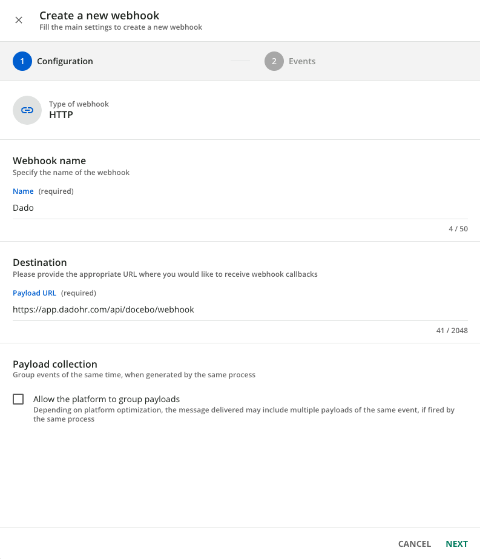Click the Webhook name section heading
The image size is (480, 559).
tap(49, 160)
